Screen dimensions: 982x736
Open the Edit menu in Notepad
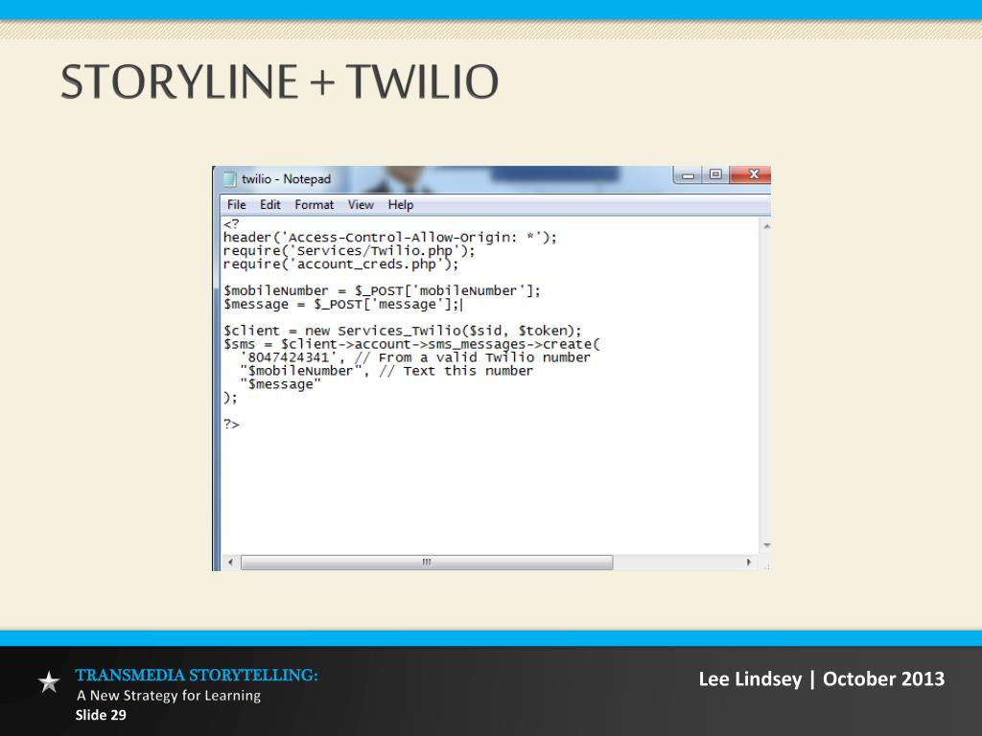(269, 205)
